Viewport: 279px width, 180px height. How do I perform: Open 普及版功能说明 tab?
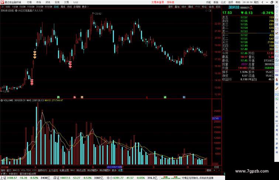pos(28,174)
